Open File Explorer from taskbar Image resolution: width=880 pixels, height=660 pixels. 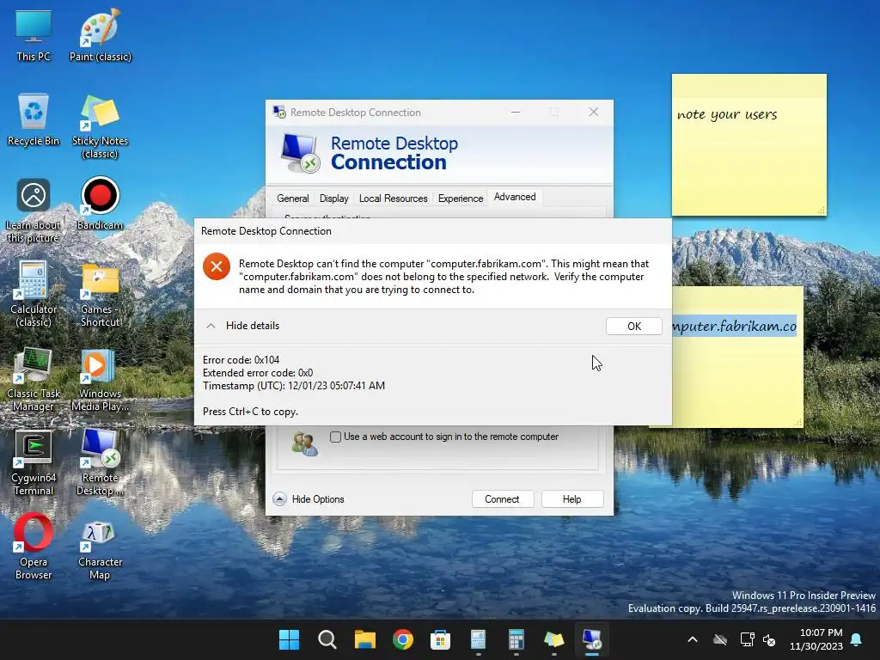(364, 639)
